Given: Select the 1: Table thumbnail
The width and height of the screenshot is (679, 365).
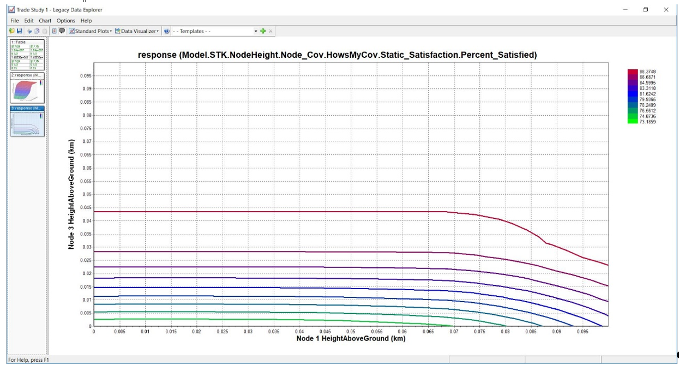Looking at the screenshot, I should tap(27, 56).
